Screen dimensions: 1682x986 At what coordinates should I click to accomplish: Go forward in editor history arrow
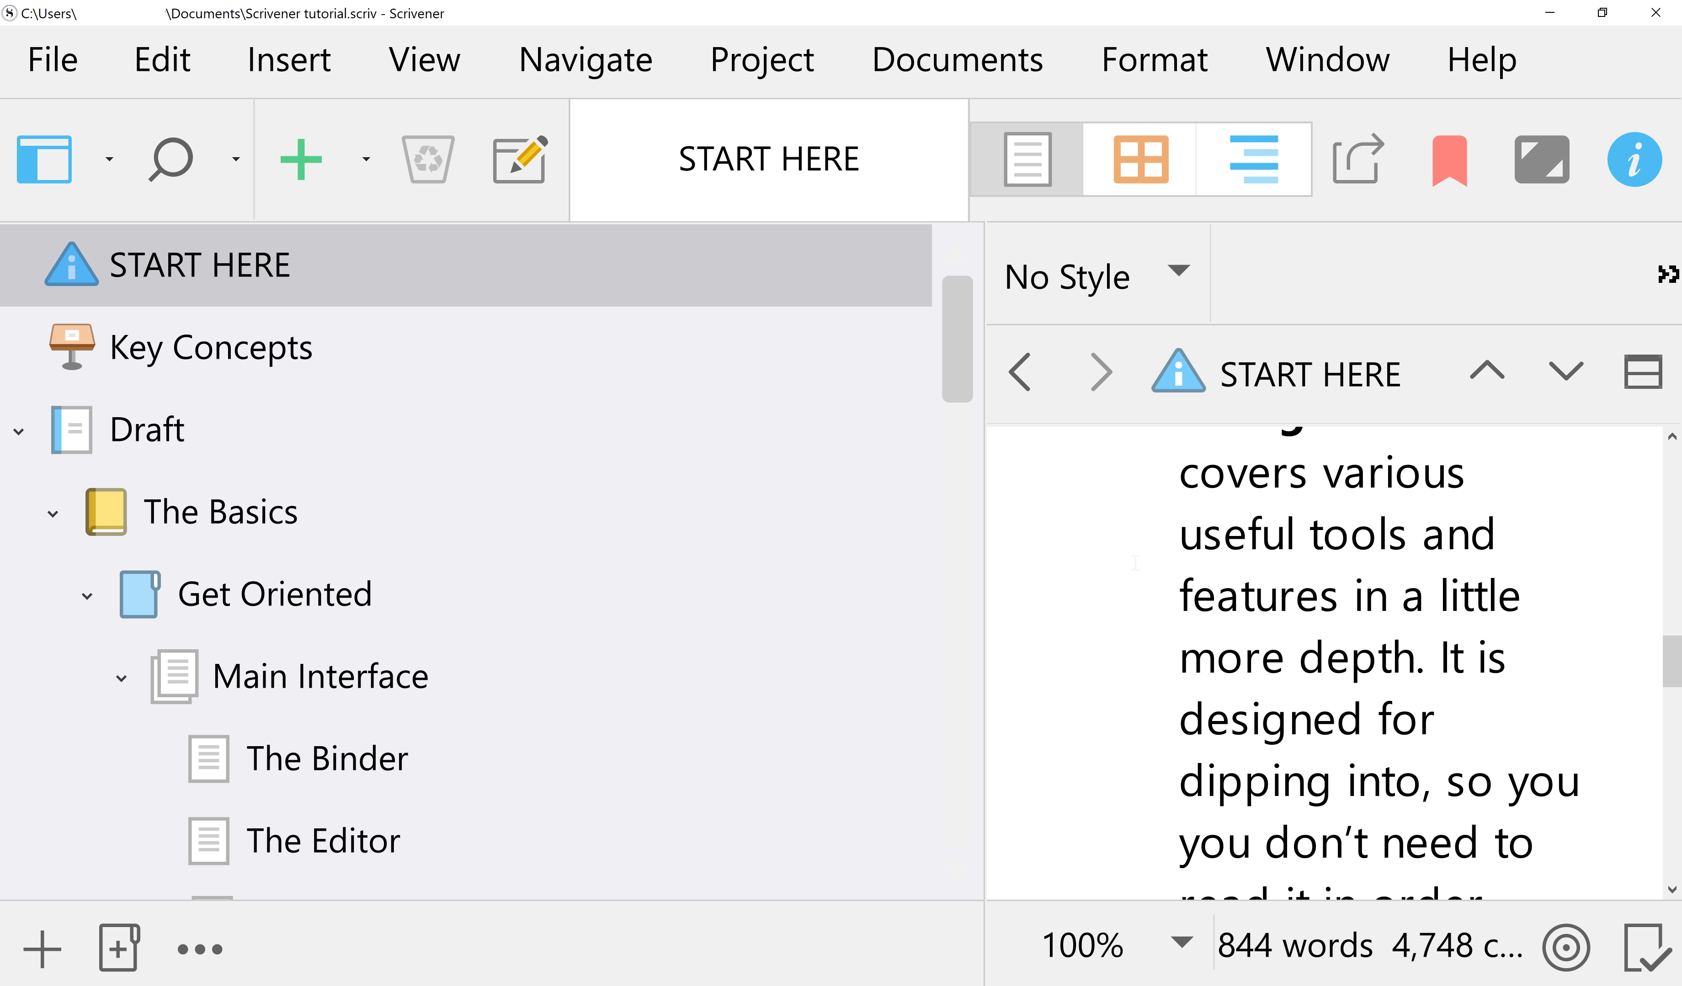point(1101,372)
